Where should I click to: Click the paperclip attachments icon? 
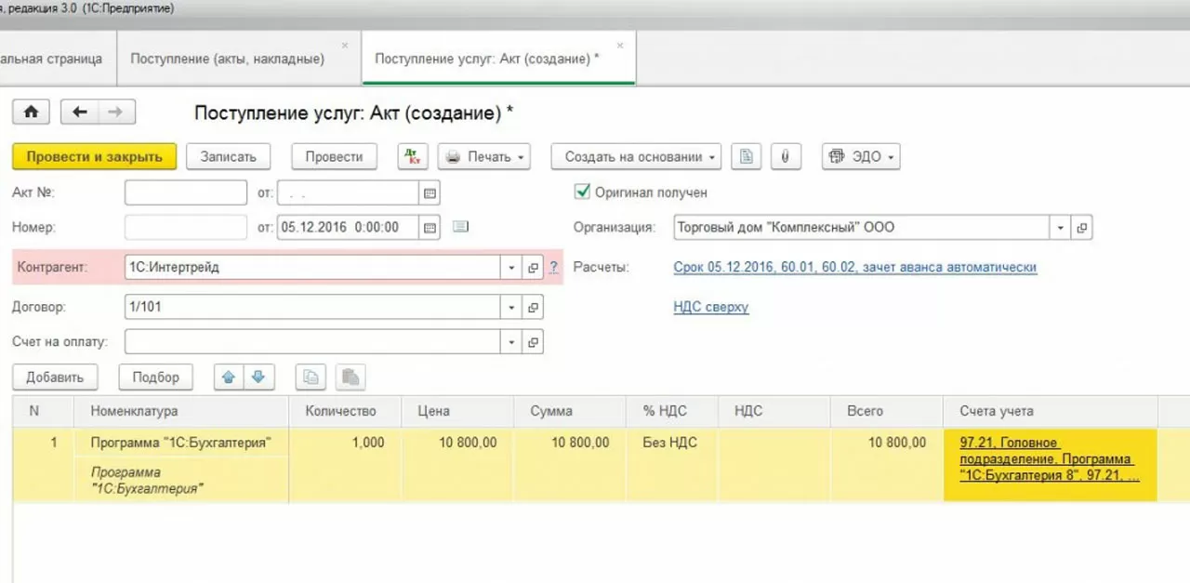point(785,157)
